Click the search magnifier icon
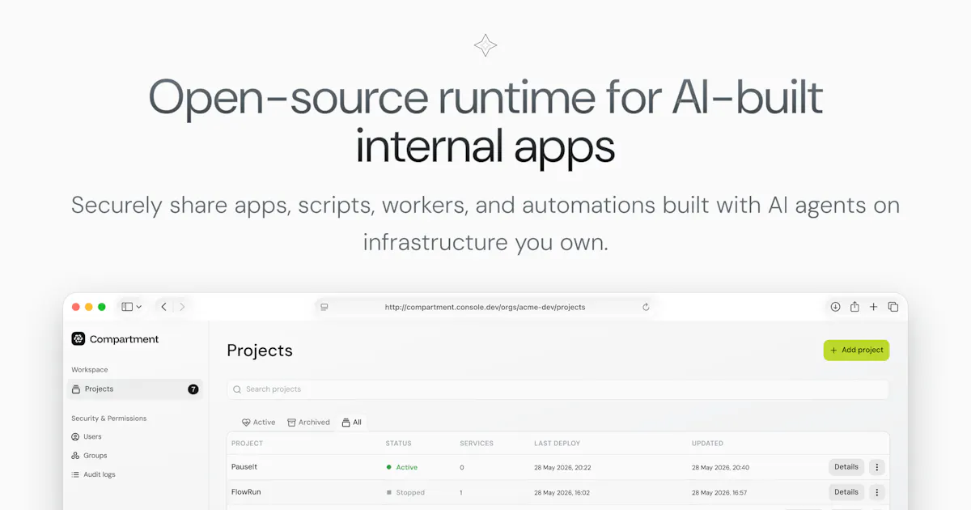The height and width of the screenshot is (510, 971). 237,389
